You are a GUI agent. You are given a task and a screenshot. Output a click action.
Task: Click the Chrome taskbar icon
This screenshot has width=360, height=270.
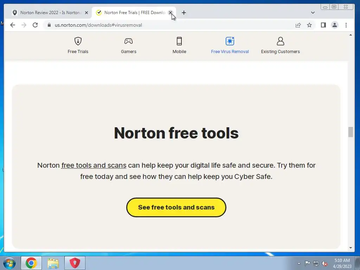pos(31,263)
